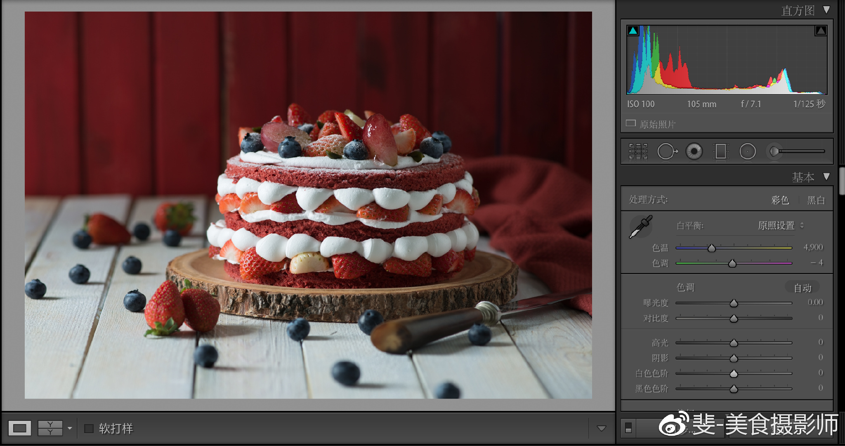
Task: Choose 彩色 color treatment
Action: pyautogui.click(x=780, y=200)
